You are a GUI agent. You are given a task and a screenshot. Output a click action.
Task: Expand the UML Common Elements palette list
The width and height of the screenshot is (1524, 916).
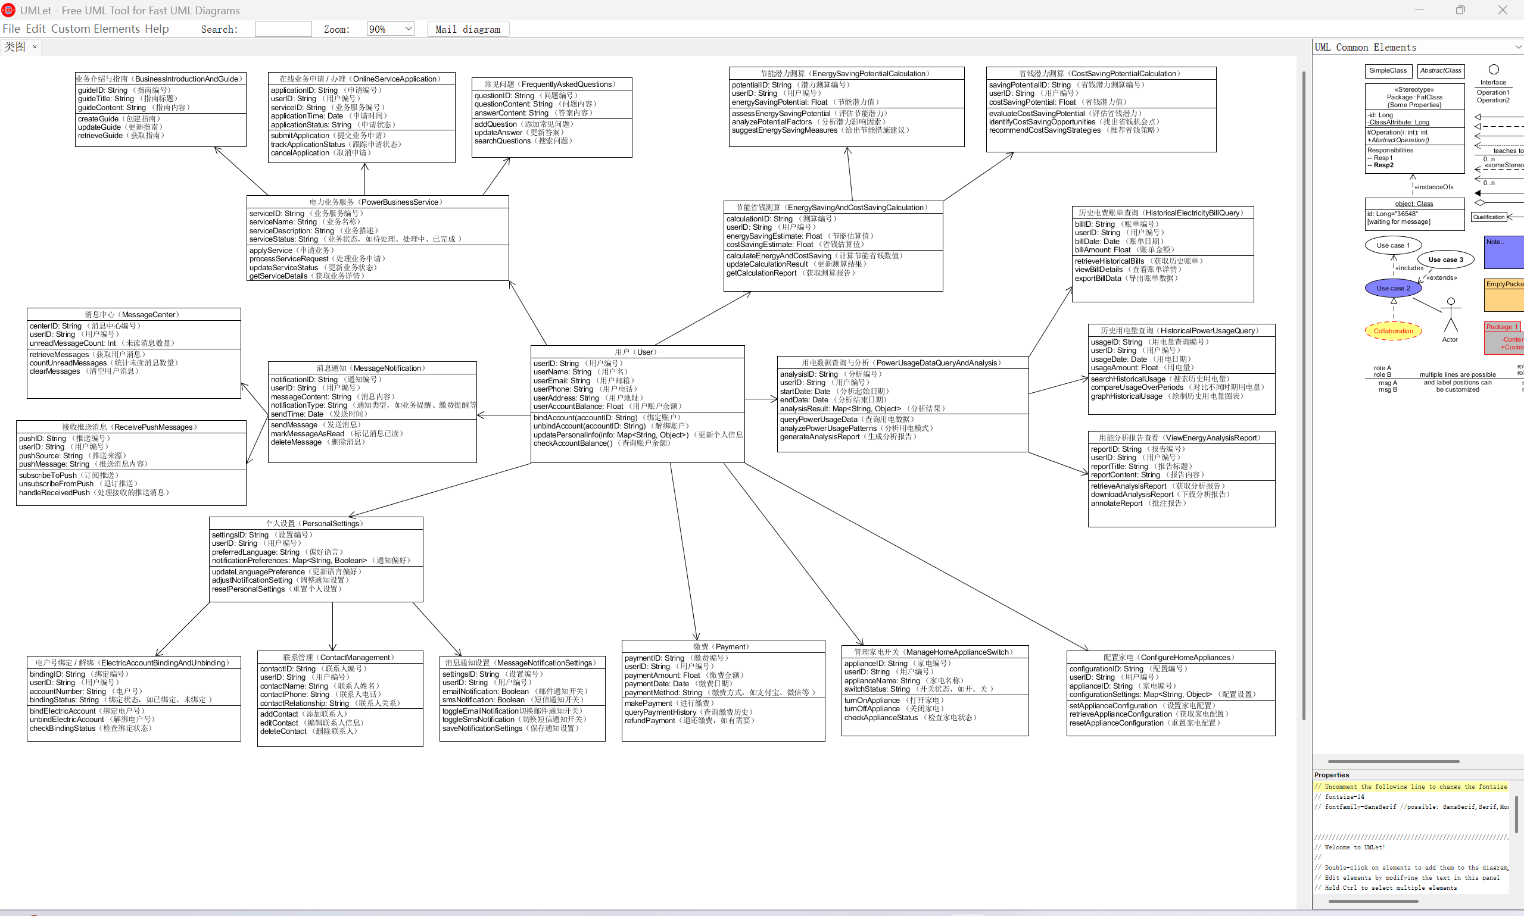pos(1518,48)
